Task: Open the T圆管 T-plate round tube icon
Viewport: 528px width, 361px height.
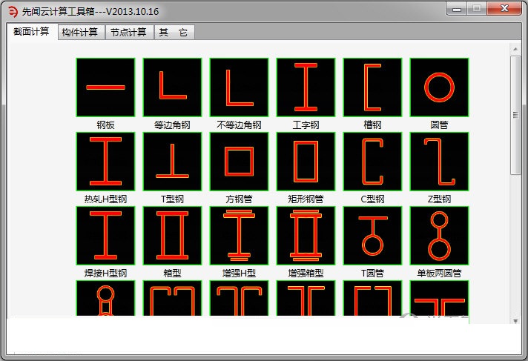Action: [x=372, y=236]
